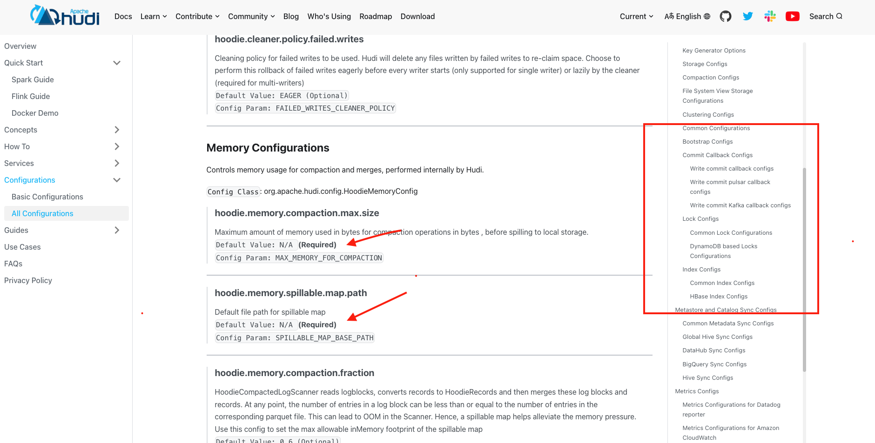Open the Slack icon link
The height and width of the screenshot is (443, 875).
tap(770, 16)
